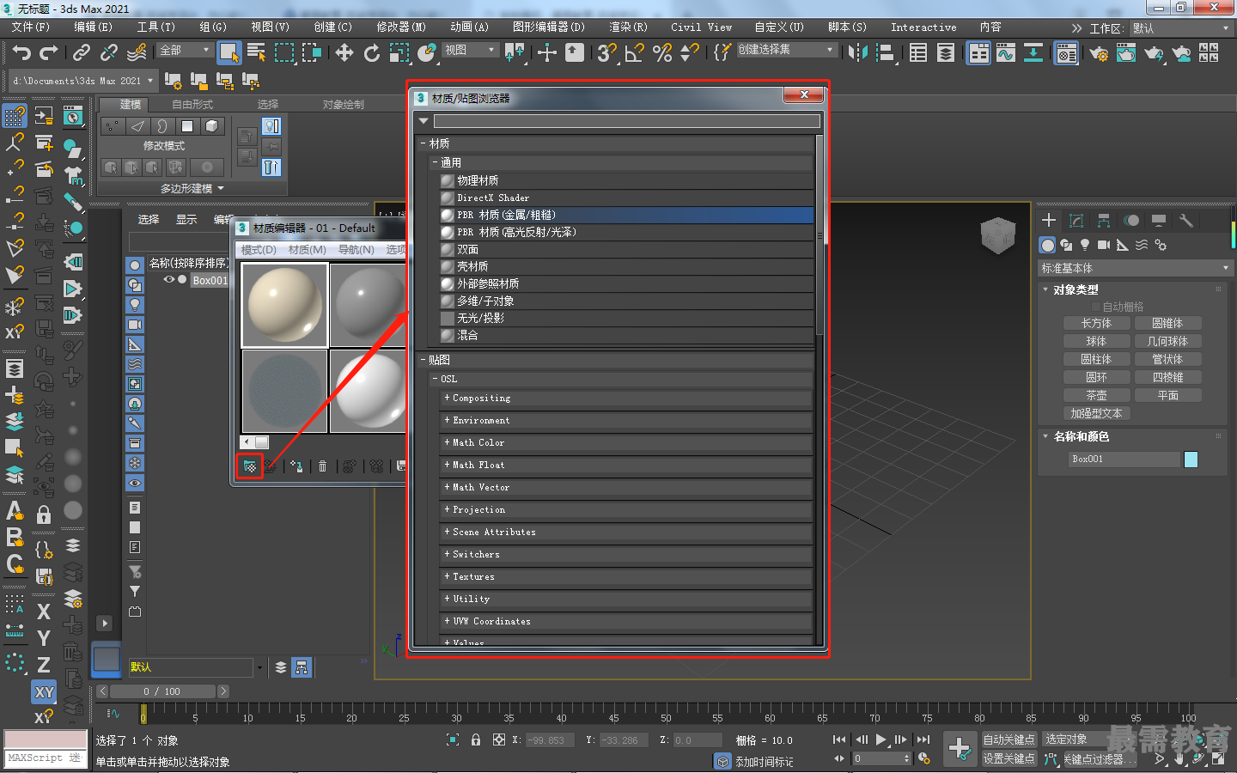This screenshot has height=773, width=1237.
Task: Activate the Select and Uniform Scale tool
Action: click(x=399, y=53)
